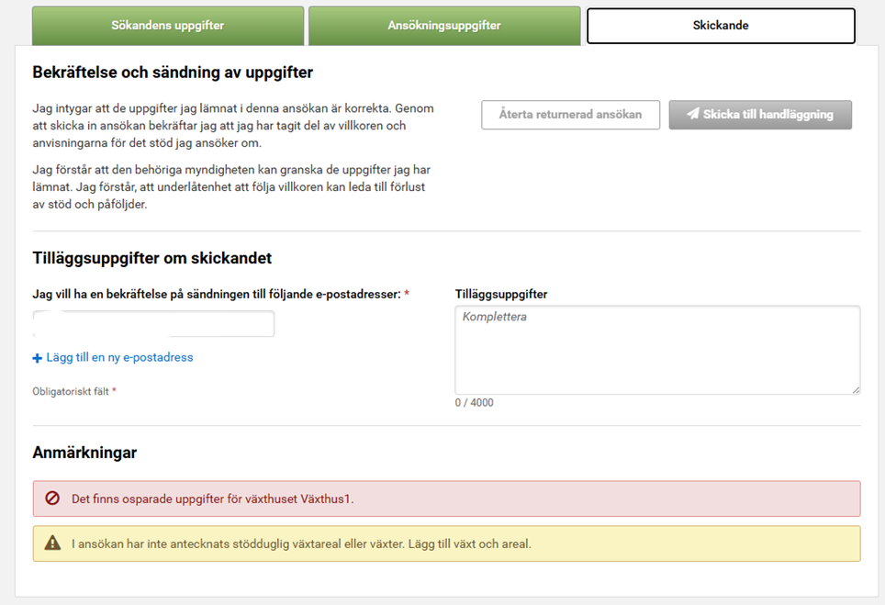Click the 0 / 4000 character counter
885x605 pixels.
point(472,402)
